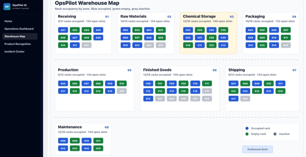
Task: Click empty rack H13
Action: (75, 148)
